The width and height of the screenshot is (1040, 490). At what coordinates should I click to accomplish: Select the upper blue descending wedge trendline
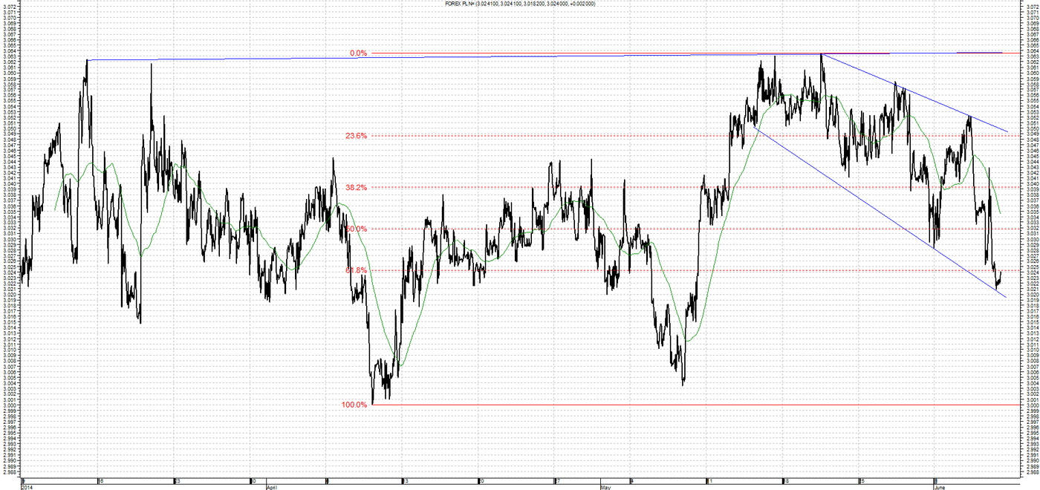click(x=914, y=93)
